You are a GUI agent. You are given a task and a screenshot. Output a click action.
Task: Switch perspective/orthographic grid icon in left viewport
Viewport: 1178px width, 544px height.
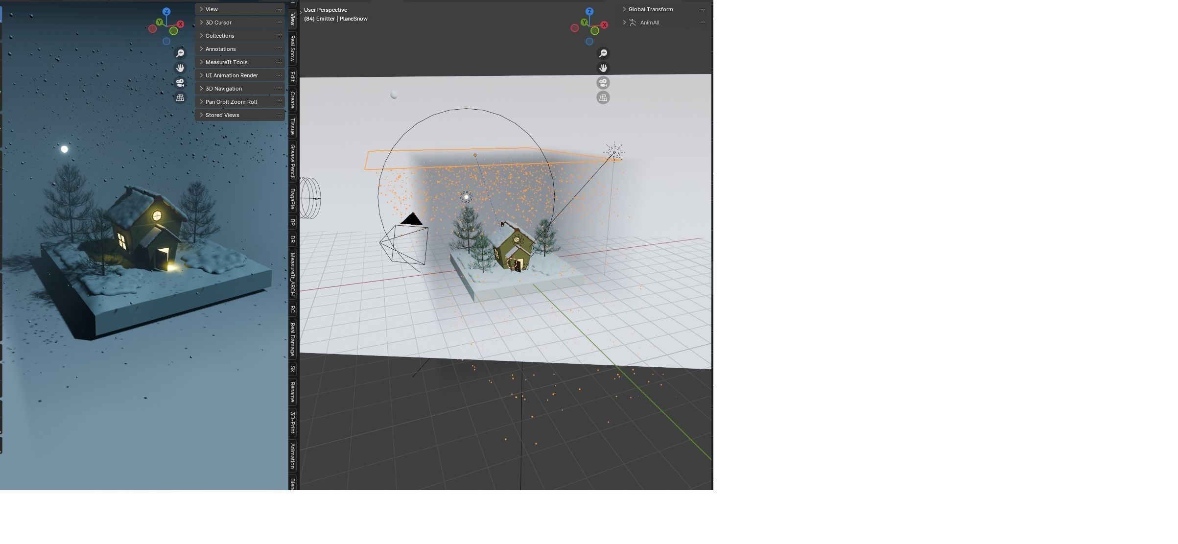coord(180,97)
